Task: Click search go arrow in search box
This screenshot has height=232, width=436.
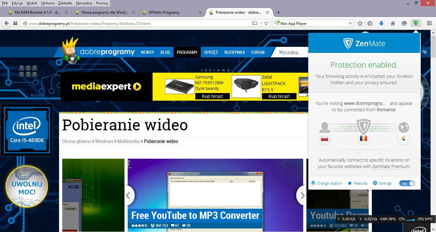Action: [350, 23]
